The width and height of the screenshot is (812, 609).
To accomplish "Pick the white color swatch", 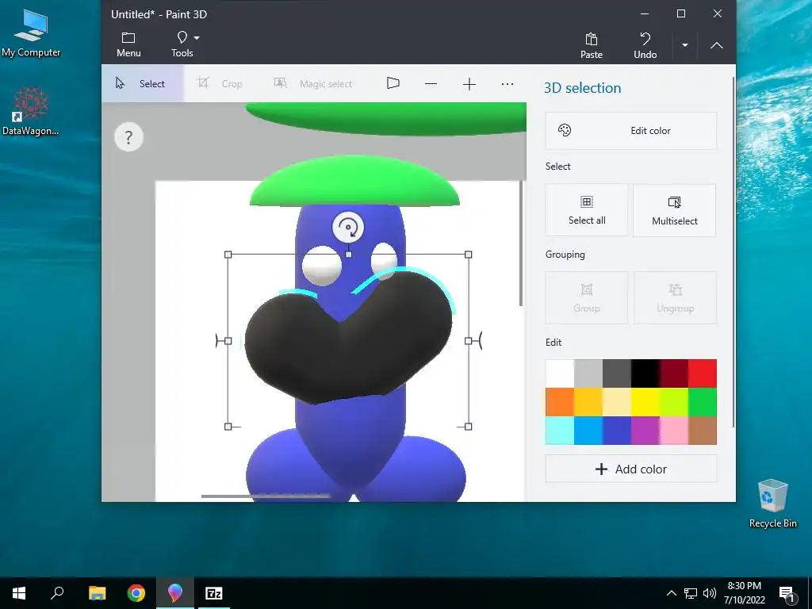I will pyautogui.click(x=559, y=373).
